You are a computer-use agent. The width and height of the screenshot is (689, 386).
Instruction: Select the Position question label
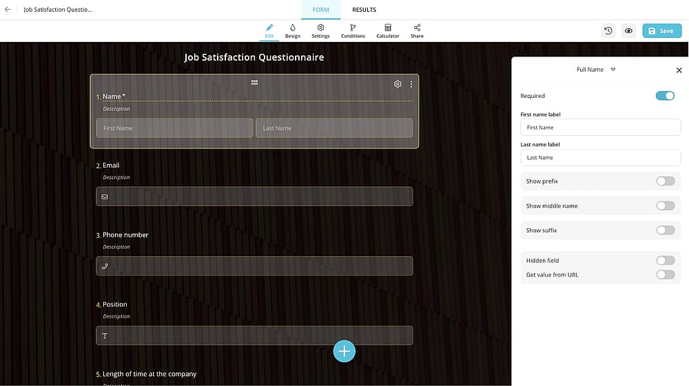114,304
